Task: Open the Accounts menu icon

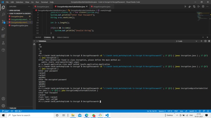Action: tap(3, 99)
